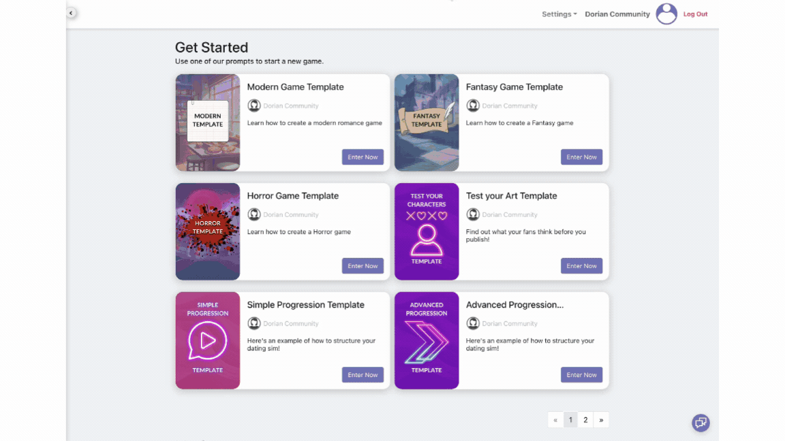Open the Fantasy Template thumbnail image
The image size is (785, 441).
pyautogui.click(x=427, y=122)
